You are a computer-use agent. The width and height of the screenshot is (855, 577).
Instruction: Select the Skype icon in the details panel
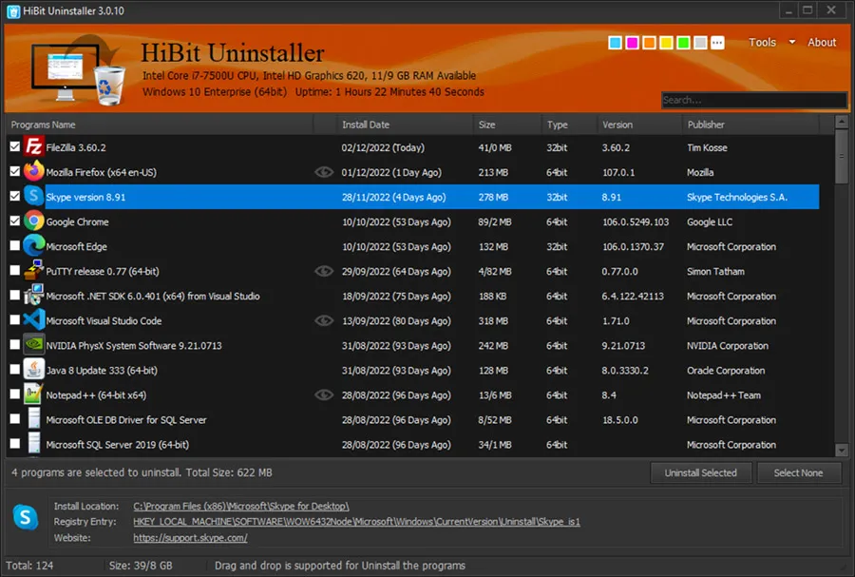(25, 517)
